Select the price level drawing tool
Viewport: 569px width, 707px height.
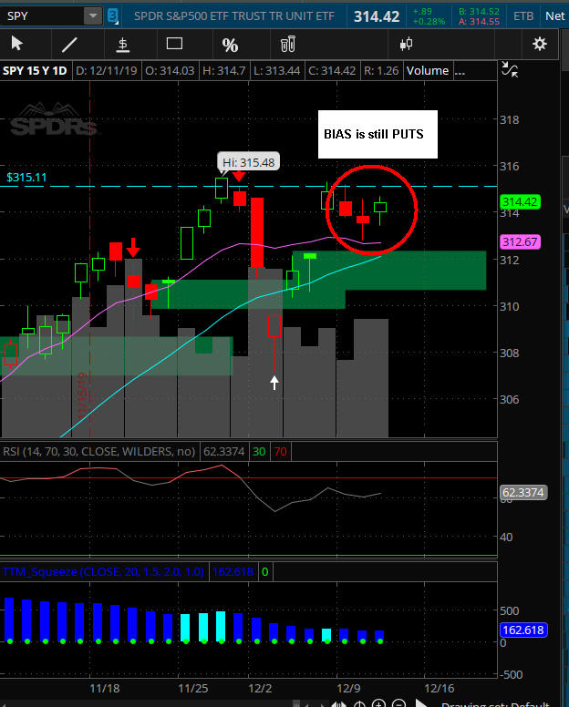point(123,45)
